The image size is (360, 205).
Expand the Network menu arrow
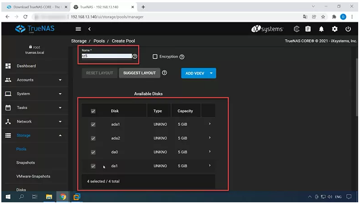[60, 121]
